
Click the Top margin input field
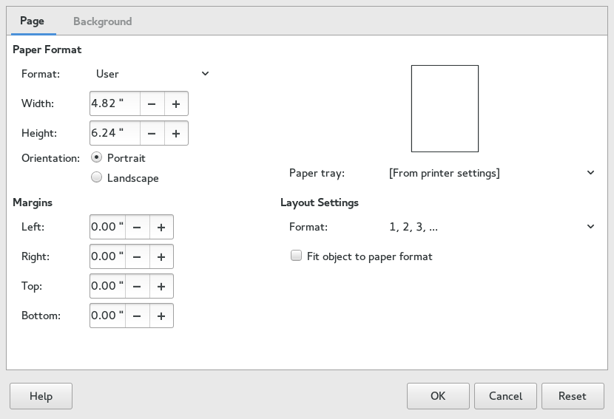pyautogui.click(x=108, y=287)
